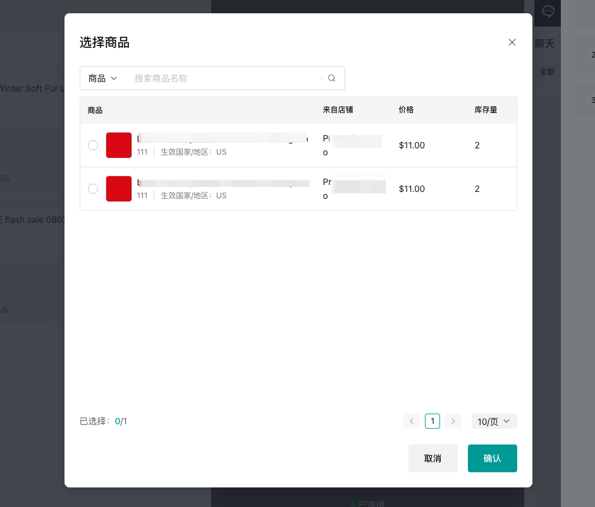The image size is (595, 507).
Task: Close the 选择商品 dialog
Action: click(512, 42)
